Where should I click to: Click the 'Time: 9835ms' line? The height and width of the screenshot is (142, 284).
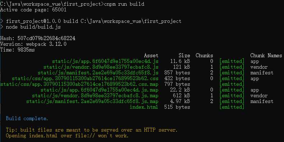[17, 50]
